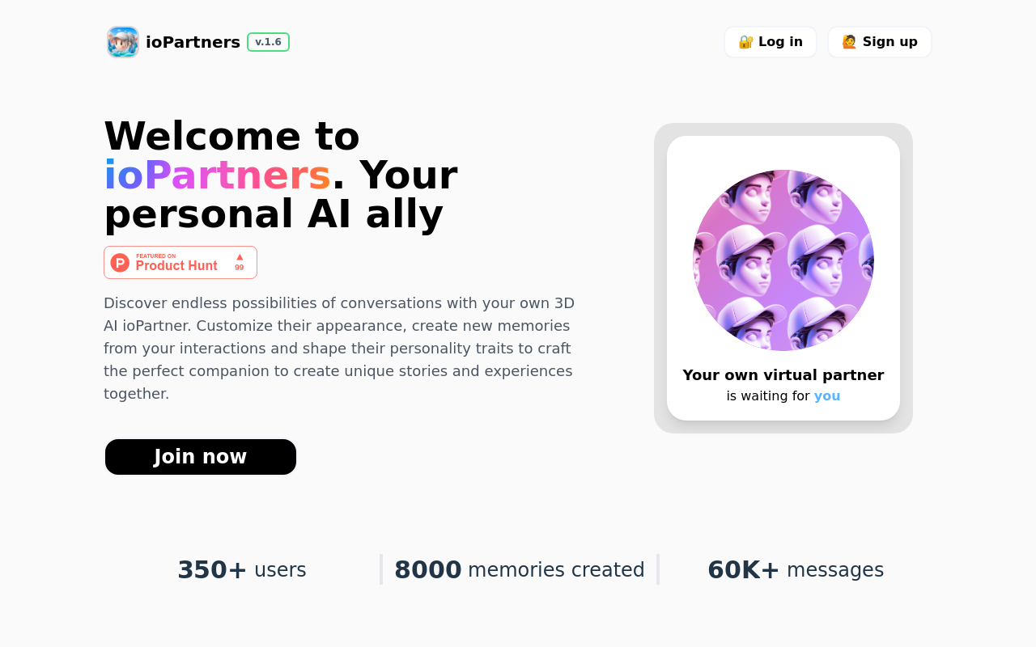The height and width of the screenshot is (647, 1036).
Task: Click the ioPartners logo avatar icon
Action: click(x=123, y=42)
